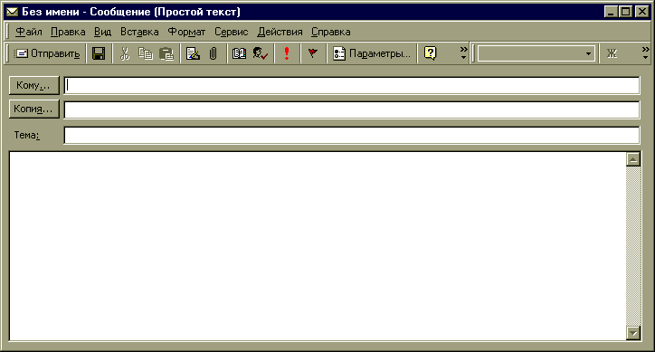
Task: Open the Address Book icon
Action: [x=239, y=53]
